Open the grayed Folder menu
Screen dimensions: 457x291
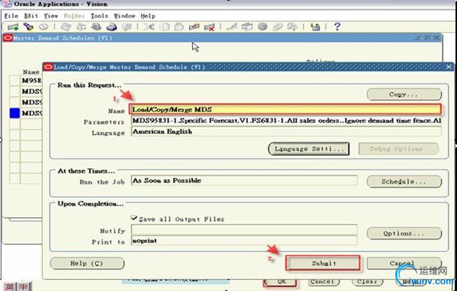tap(74, 16)
